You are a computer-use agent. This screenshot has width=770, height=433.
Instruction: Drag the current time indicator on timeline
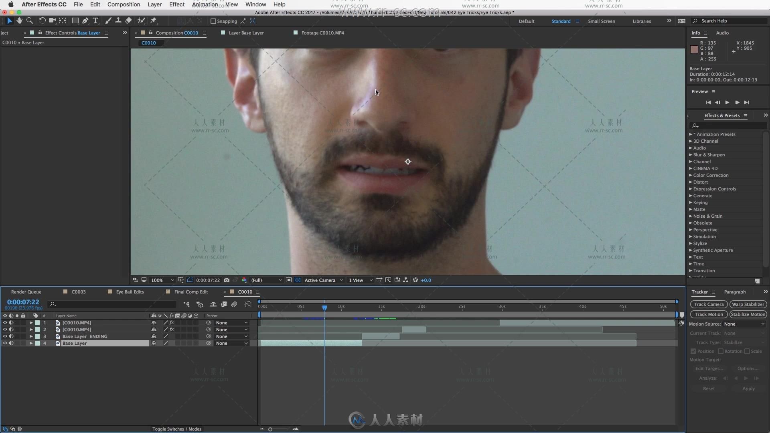coord(324,307)
